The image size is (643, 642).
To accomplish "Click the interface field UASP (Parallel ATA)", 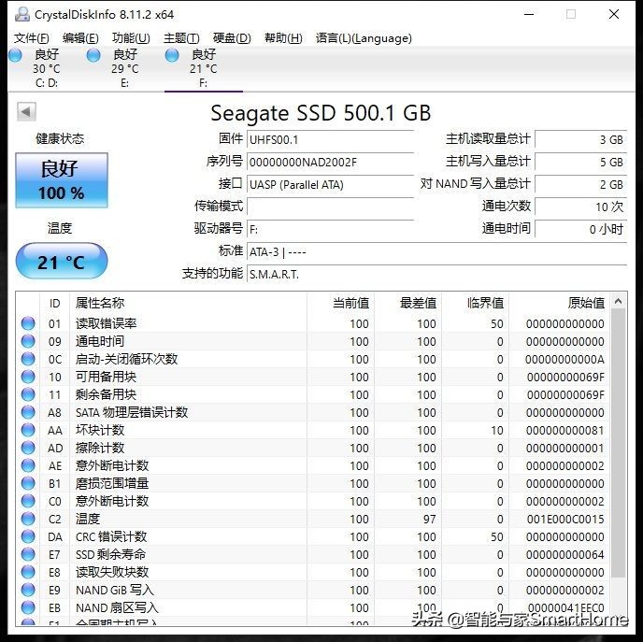I will point(330,184).
